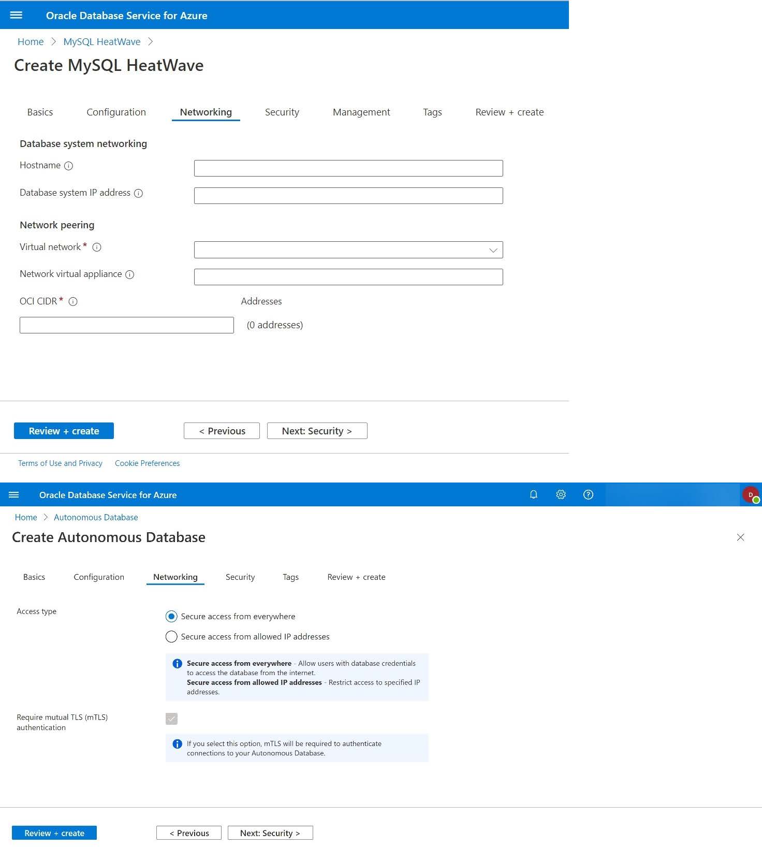Open Configuration tab in Create Autonomous Database
This screenshot has width=762, height=847.
point(99,577)
